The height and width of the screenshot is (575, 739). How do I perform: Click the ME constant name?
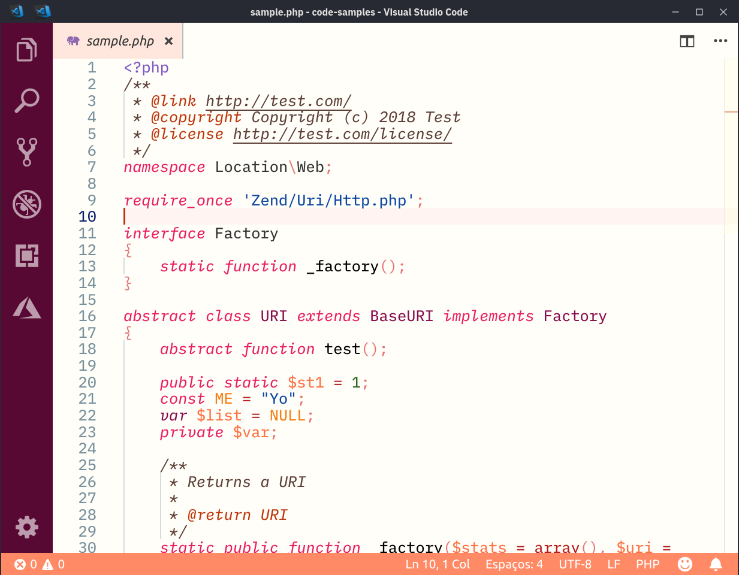coord(224,399)
